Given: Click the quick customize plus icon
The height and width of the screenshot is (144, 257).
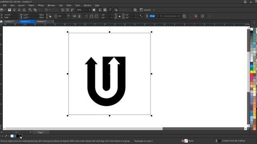Looking at the screenshot, I should (x=210, y=16).
